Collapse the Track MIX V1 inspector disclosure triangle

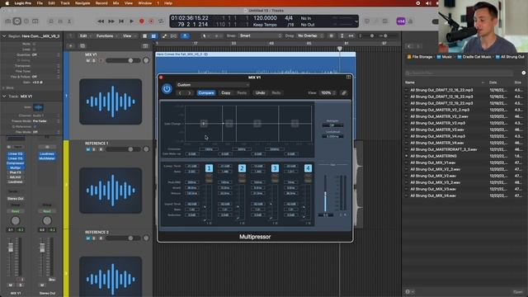pos(4,97)
